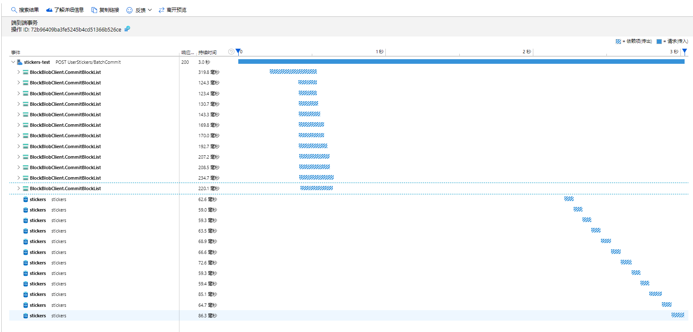The width and height of the screenshot is (693, 332).
Task: Click the 1 秒 tick label on timeline
Action: point(379,52)
